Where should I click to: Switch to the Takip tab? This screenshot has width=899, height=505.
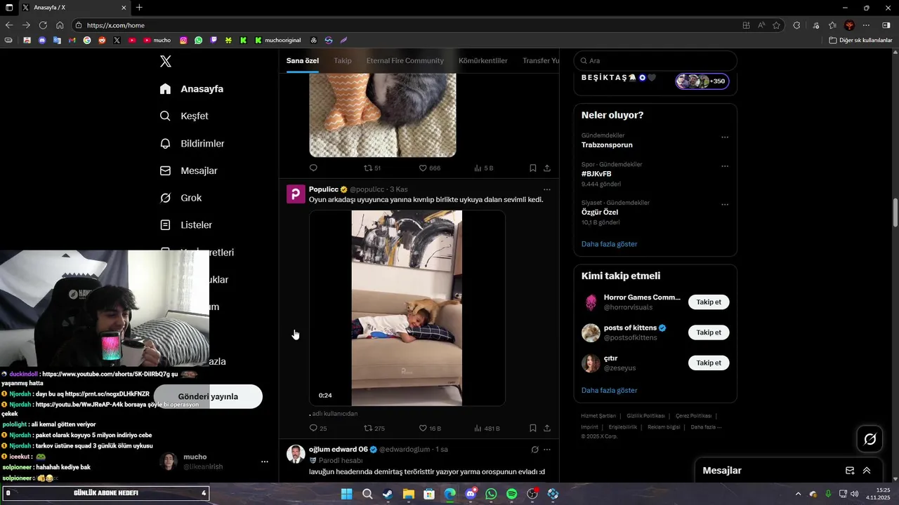[x=343, y=61]
